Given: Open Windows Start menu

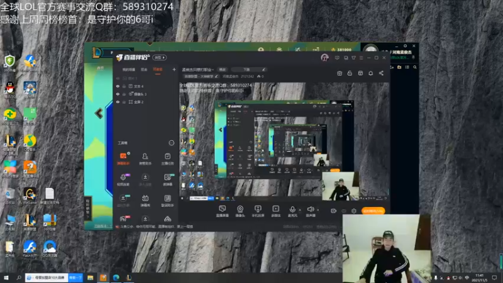Looking at the screenshot, I should pos(6,277).
